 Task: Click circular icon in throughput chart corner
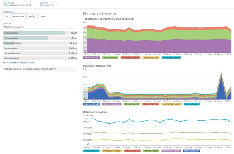click(88, 144)
